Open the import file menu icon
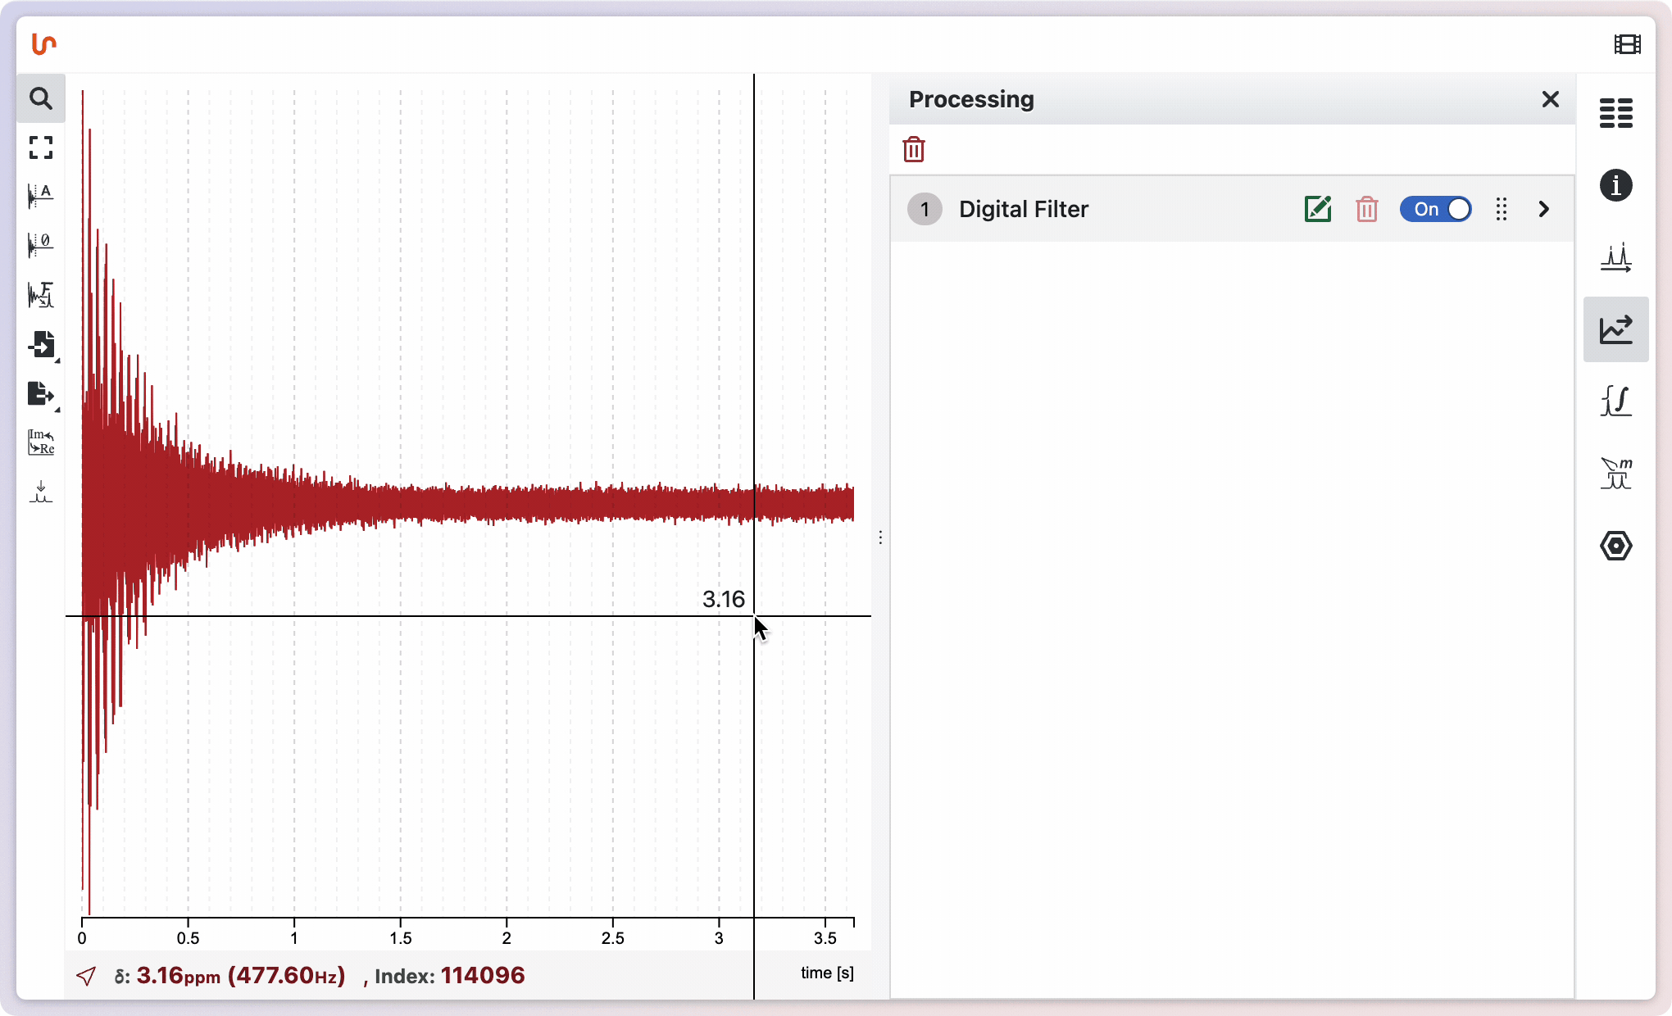Image resolution: width=1672 pixels, height=1016 pixels. point(40,345)
